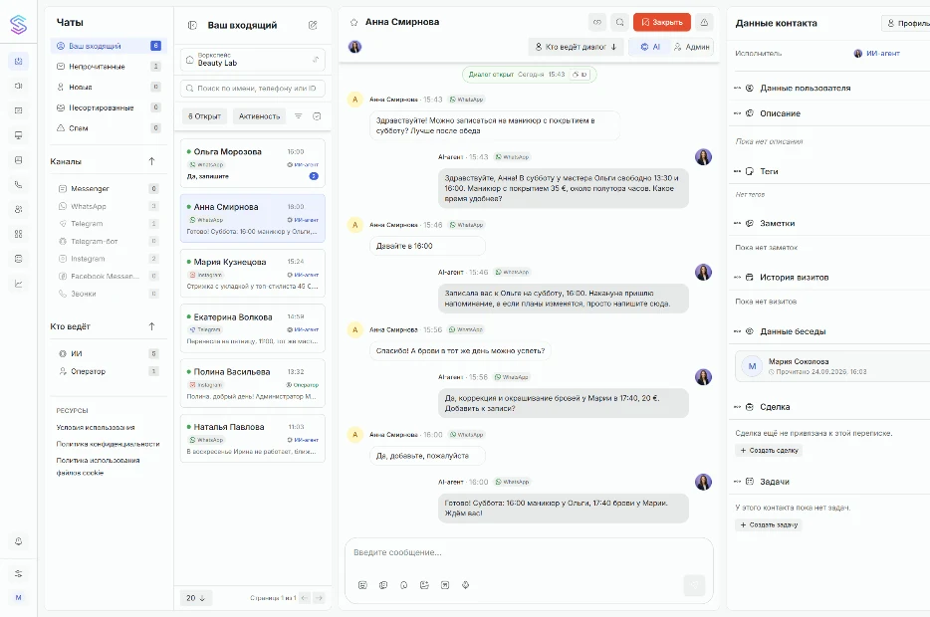
Task: Collapse the Кто ведёт section
Action: coord(151,326)
